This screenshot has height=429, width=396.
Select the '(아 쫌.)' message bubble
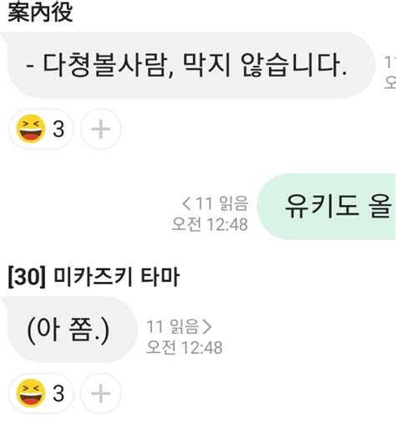tap(69, 330)
